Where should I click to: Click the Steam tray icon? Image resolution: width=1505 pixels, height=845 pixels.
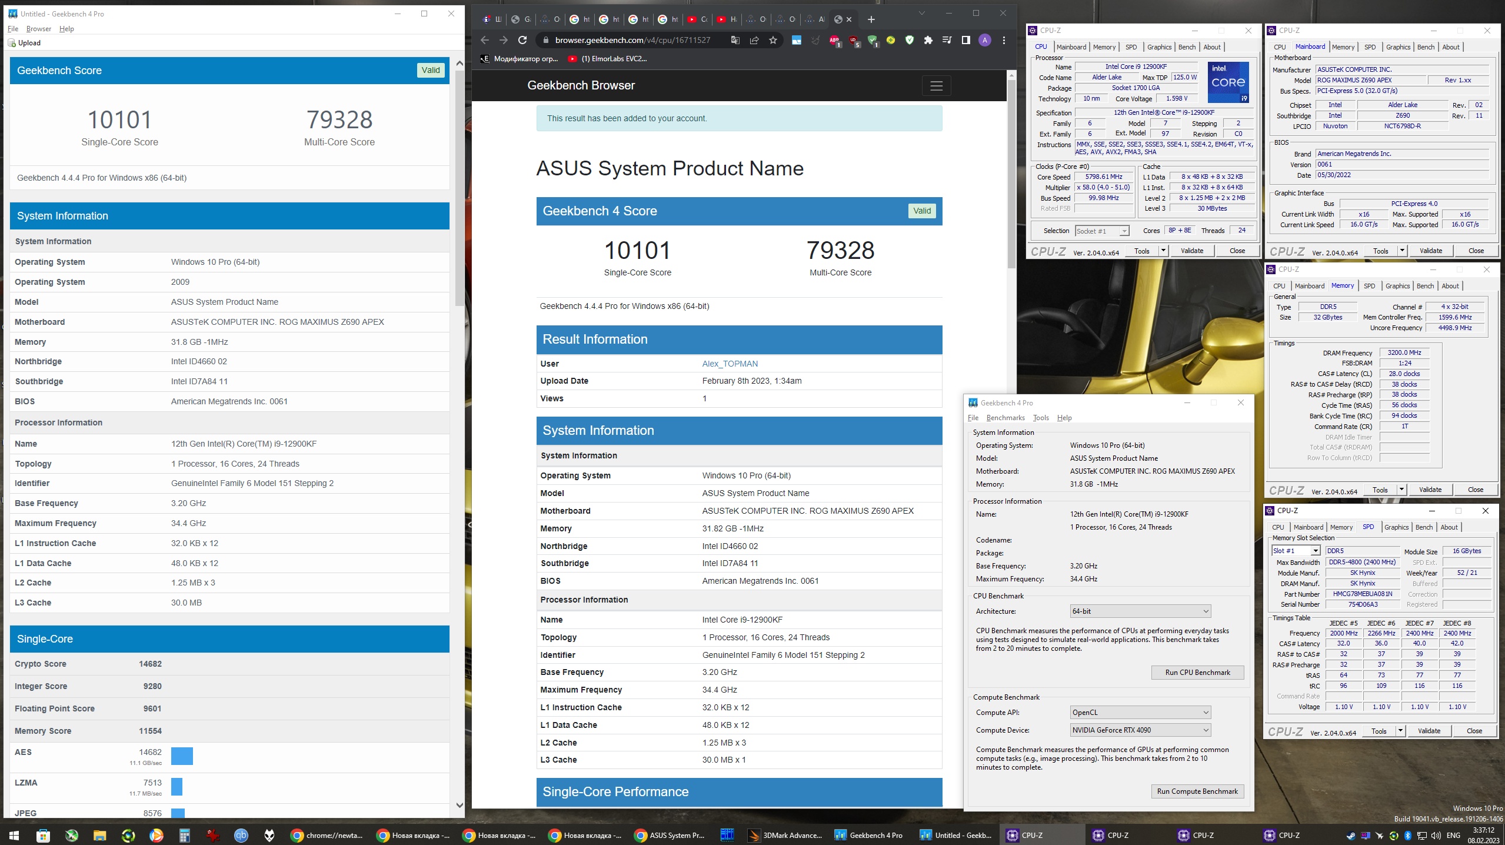click(x=1351, y=836)
